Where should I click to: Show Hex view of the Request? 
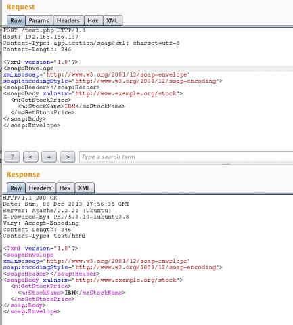point(93,20)
